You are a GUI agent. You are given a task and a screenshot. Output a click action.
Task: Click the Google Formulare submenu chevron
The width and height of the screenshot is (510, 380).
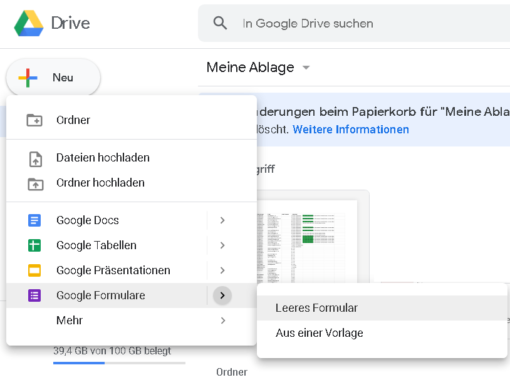coord(222,295)
